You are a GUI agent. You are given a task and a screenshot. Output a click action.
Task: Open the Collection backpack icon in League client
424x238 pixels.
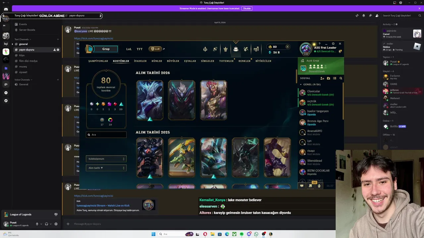(x=236, y=49)
